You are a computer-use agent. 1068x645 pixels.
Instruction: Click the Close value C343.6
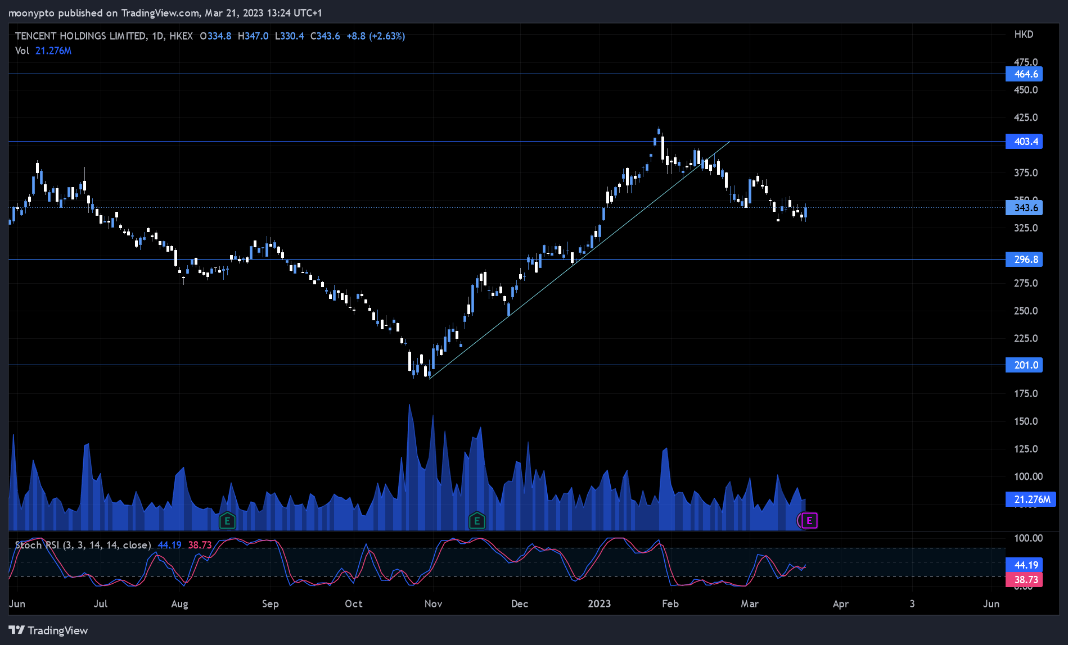325,36
